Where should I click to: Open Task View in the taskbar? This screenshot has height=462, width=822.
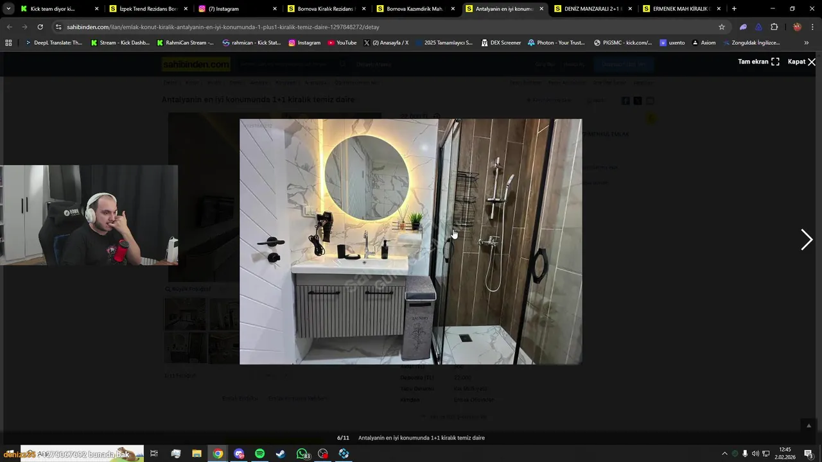pyautogui.click(x=154, y=454)
